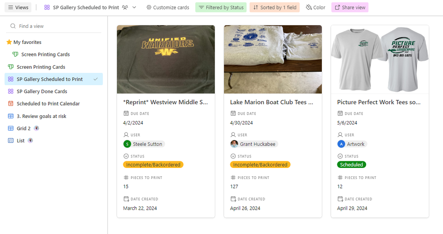
Task: Toggle the Views sidebar
Action: [x=18, y=8]
